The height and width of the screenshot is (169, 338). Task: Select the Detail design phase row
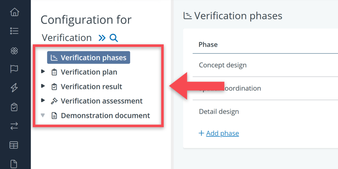[219, 112]
